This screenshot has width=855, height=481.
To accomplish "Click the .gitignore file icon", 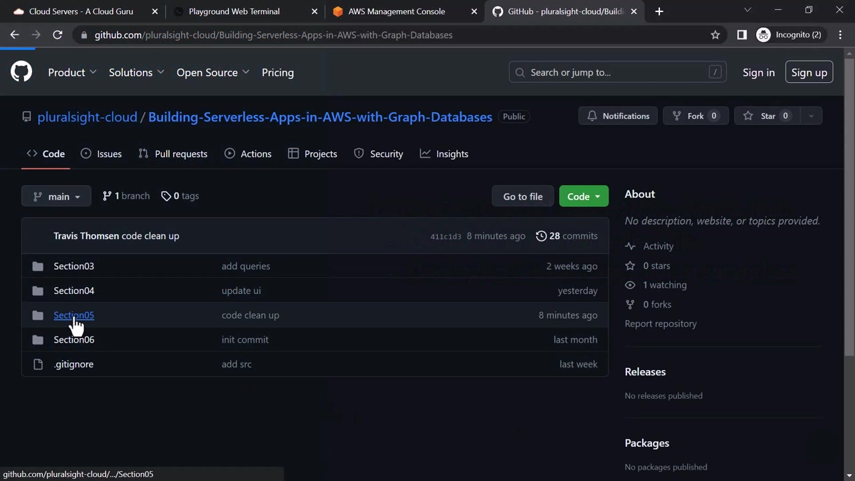I will pos(38,364).
